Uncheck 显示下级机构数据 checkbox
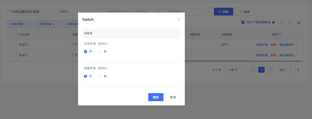Image resolution: width=312 pixels, height=119 pixels. [x=243, y=22]
